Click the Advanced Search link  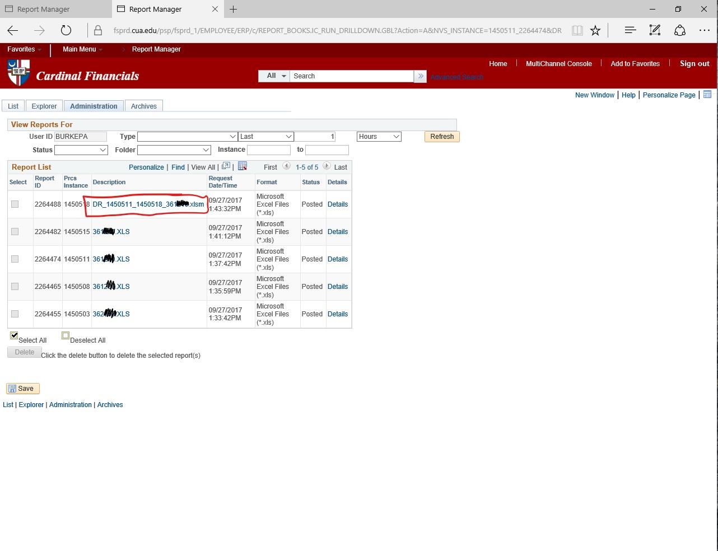[x=456, y=77]
